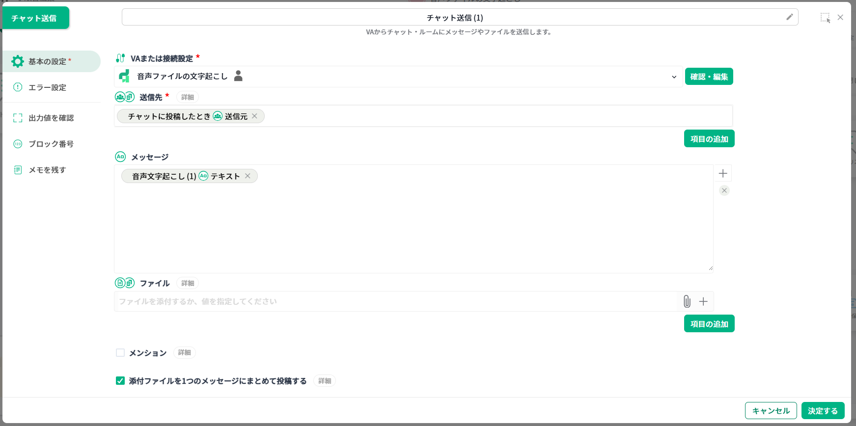Click the 確認・編集 button
The width and height of the screenshot is (856, 426).
coord(709,77)
